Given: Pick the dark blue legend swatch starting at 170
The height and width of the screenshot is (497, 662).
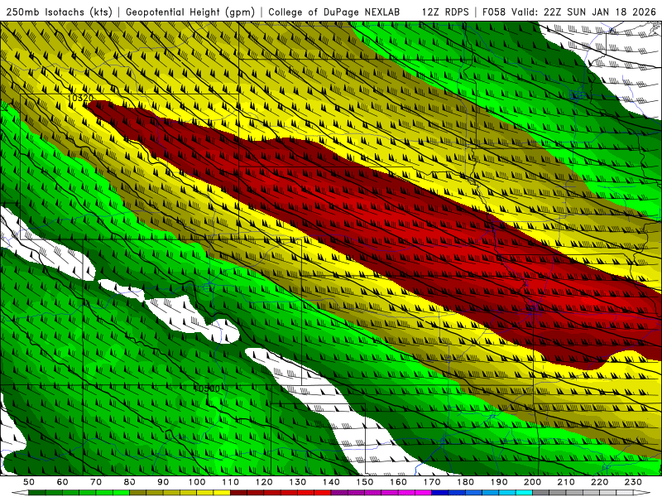Looking at the screenshot, I should click(x=440, y=493).
